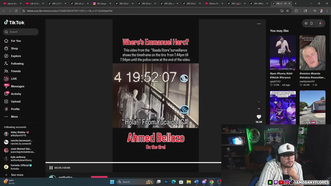Seek on the video progress bar

click(x=133, y=162)
